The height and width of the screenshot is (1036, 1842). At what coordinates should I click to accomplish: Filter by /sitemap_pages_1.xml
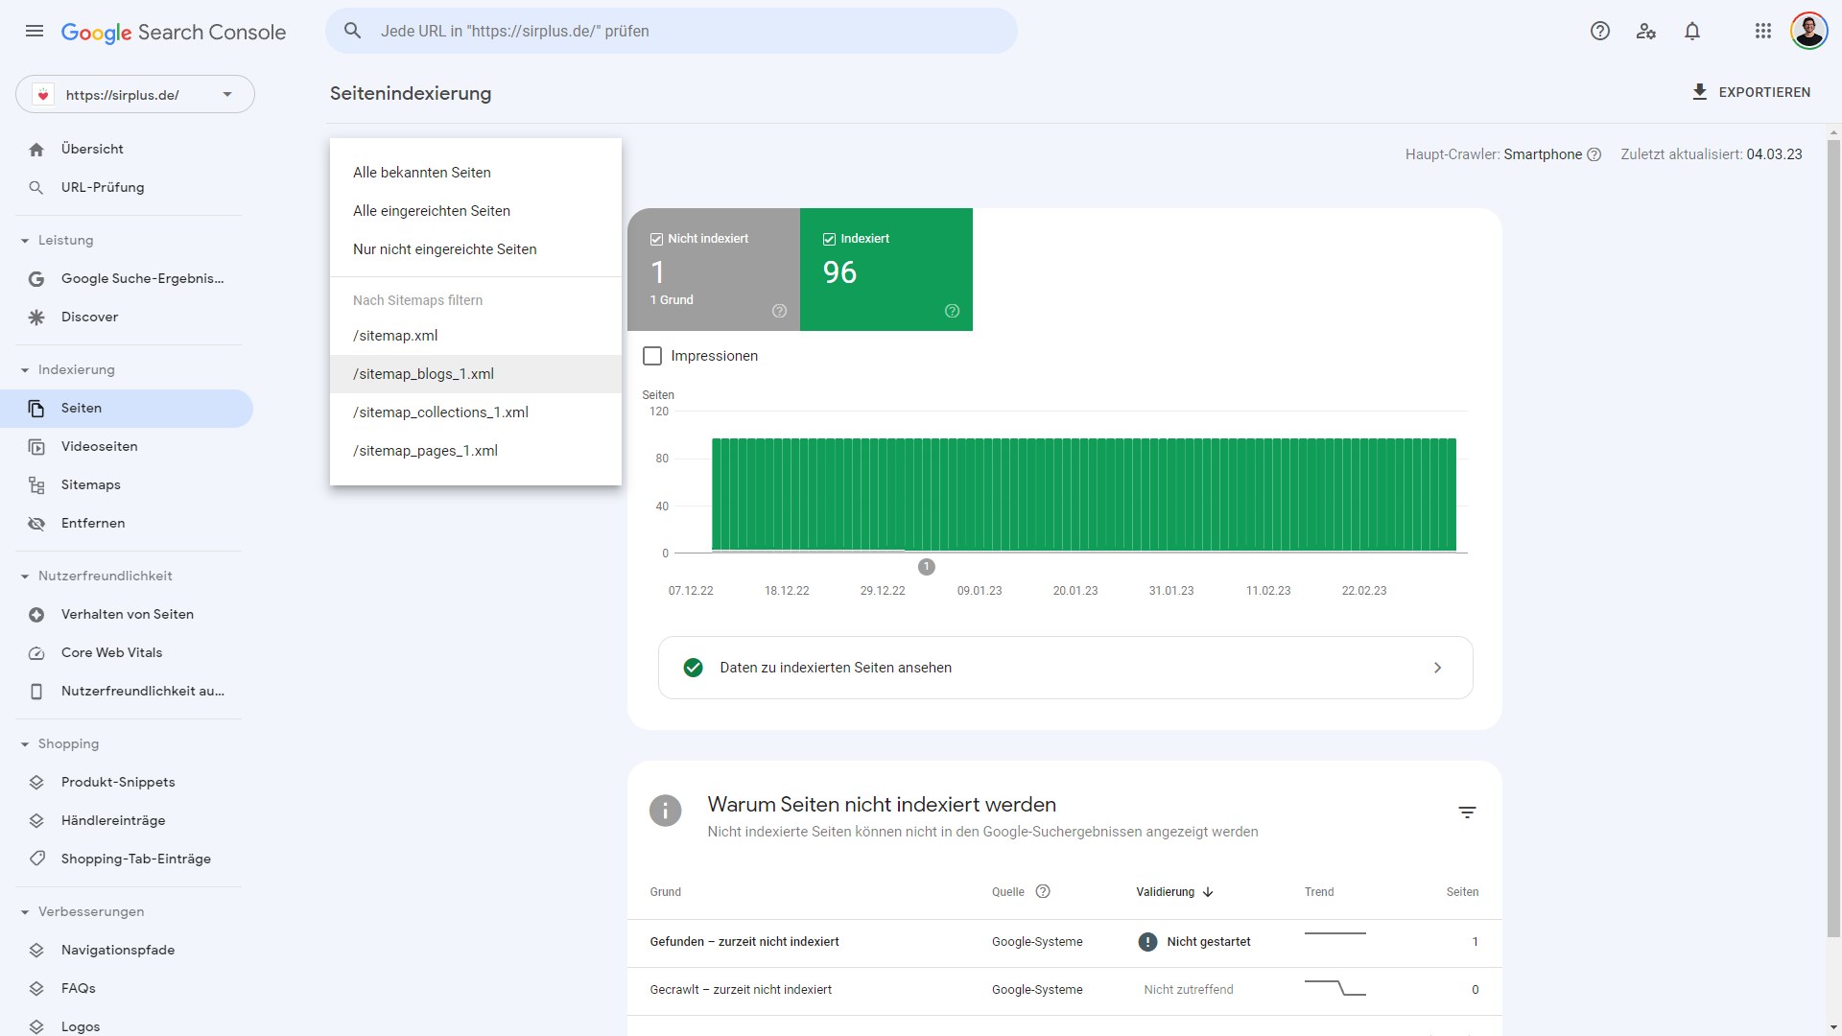point(476,451)
